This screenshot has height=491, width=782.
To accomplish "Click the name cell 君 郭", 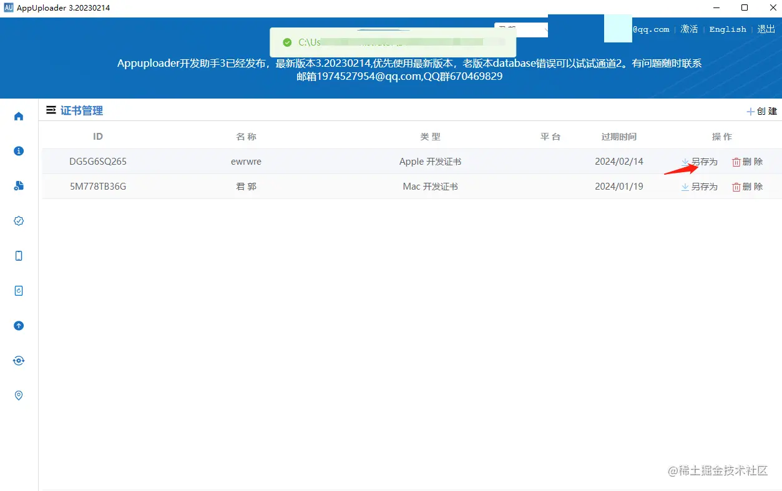I will 246,187.
